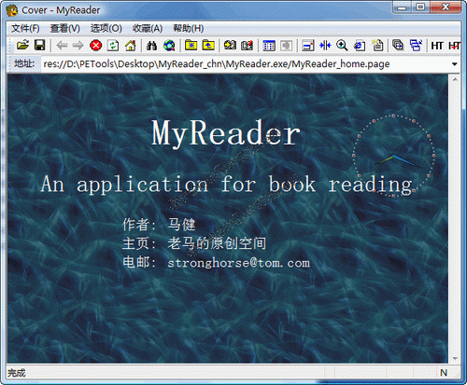Viewport: 467px width, 385px height.
Task: Click the yellow folder star favorites icon
Action: click(x=191, y=46)
